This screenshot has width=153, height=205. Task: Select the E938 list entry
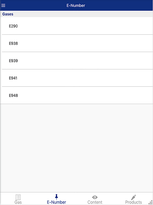(x=13, y=44)
